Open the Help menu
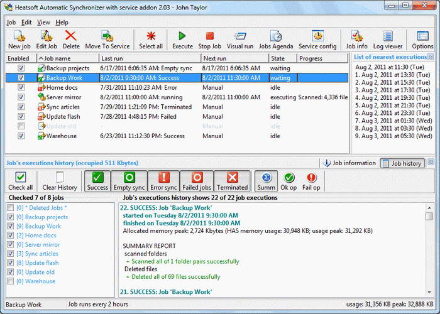The image size is (440, 314). 62,23
